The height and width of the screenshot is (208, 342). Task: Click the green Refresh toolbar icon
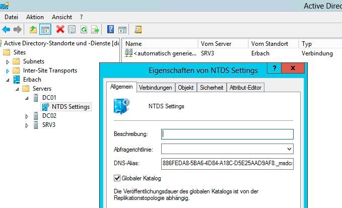point(84,29)
